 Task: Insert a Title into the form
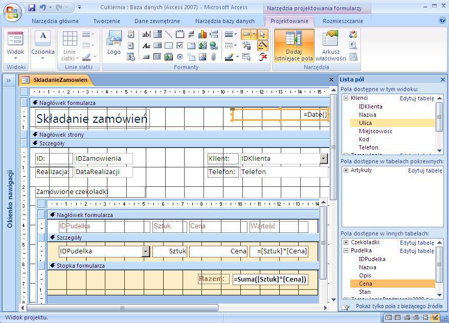[131, 35]
